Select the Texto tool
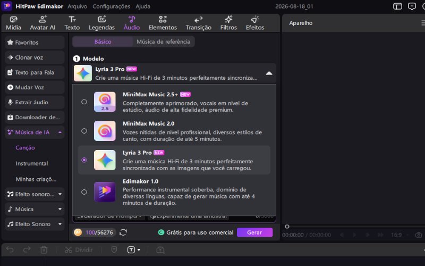Viewport: 425px width, 266px height. (72, 23)
